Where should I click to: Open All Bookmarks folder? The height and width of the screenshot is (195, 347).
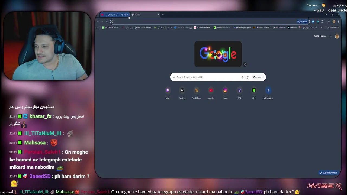coord(333,27)
